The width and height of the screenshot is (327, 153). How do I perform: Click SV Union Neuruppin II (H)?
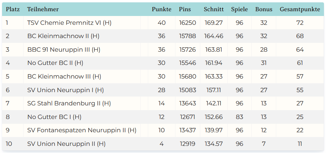point(66,144)
